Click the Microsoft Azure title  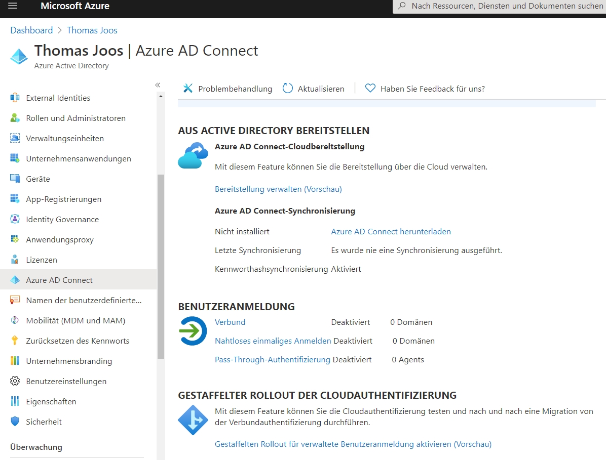click(x=75, y=6)
